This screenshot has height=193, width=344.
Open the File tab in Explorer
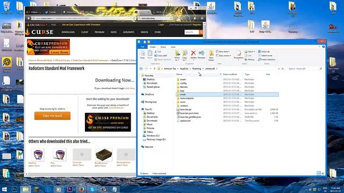point(142,47)
